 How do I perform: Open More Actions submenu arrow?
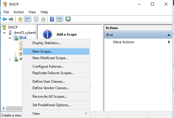(x=169, y=42)
